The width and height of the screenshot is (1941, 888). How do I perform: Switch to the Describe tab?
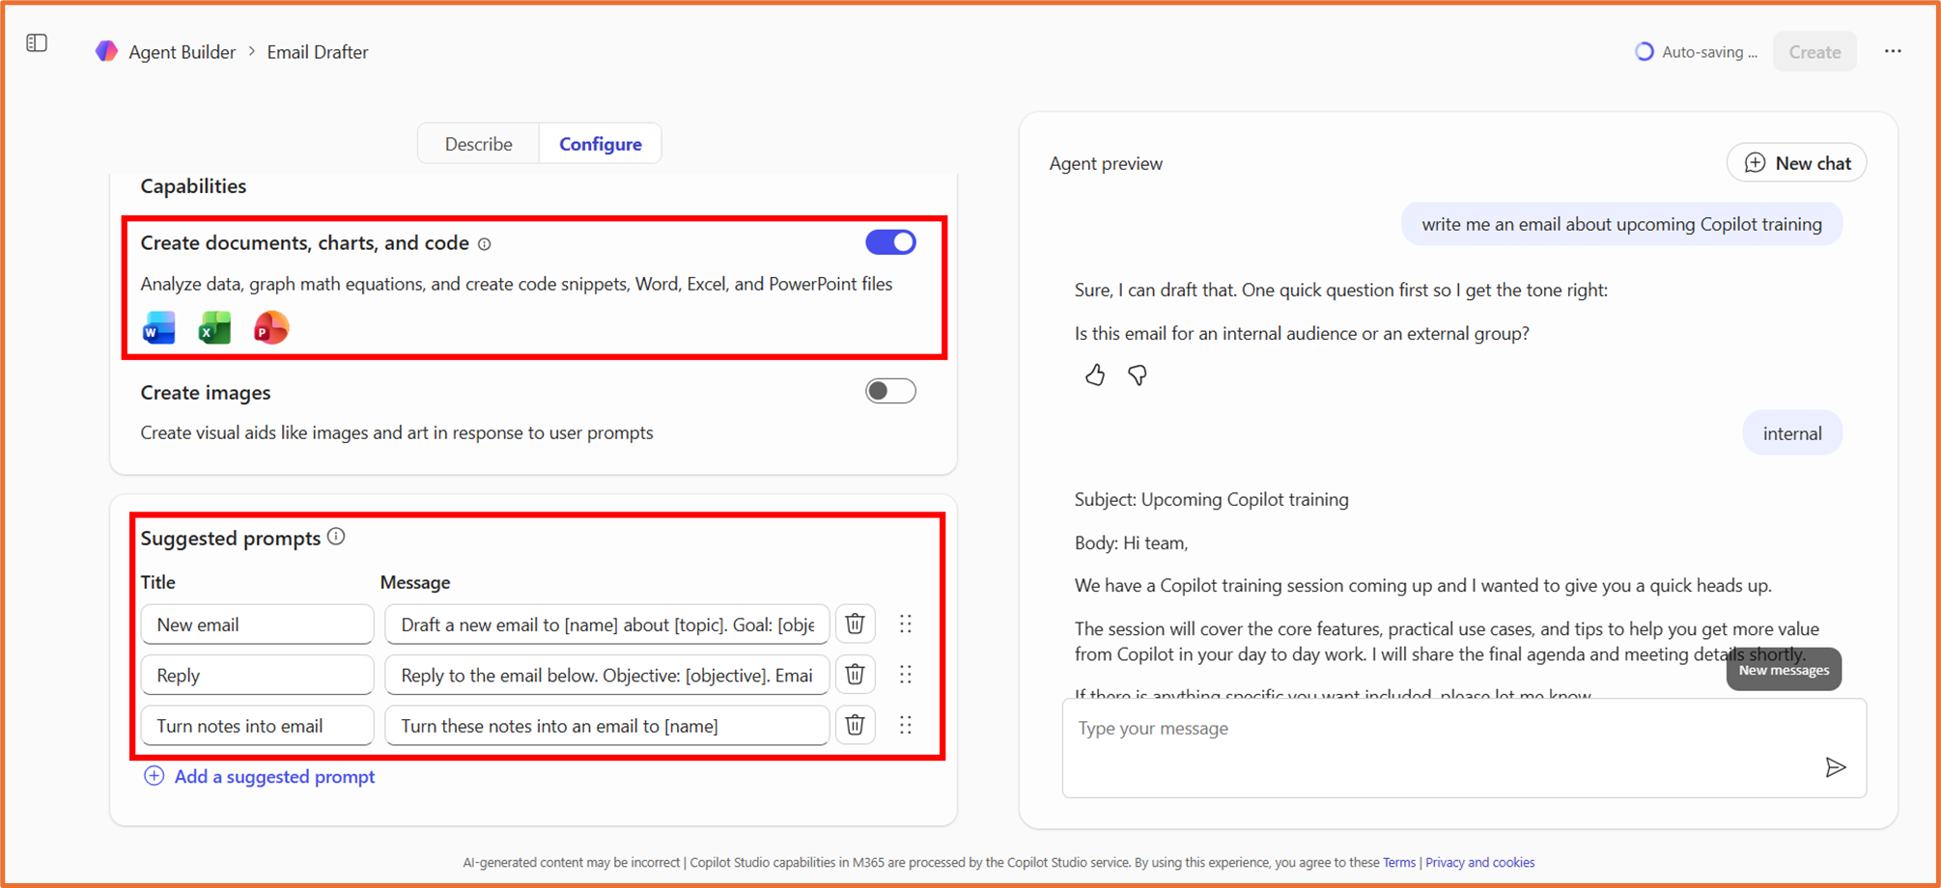click(x=479, y=144)
